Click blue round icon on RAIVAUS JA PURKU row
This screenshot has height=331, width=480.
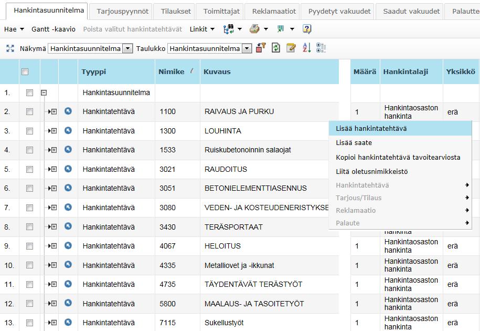[68, 111]
